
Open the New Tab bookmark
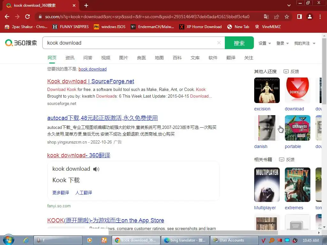tap(238, 27)
